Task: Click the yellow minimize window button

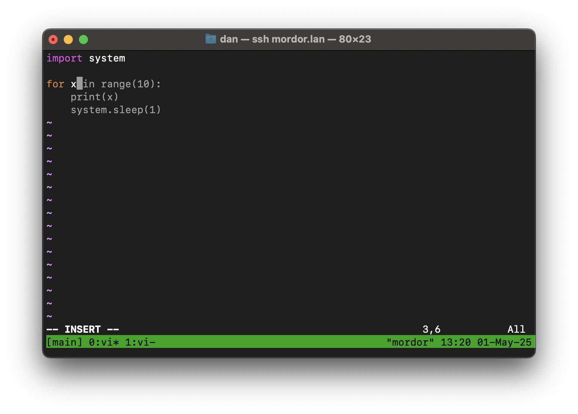Action: [68, 40]
